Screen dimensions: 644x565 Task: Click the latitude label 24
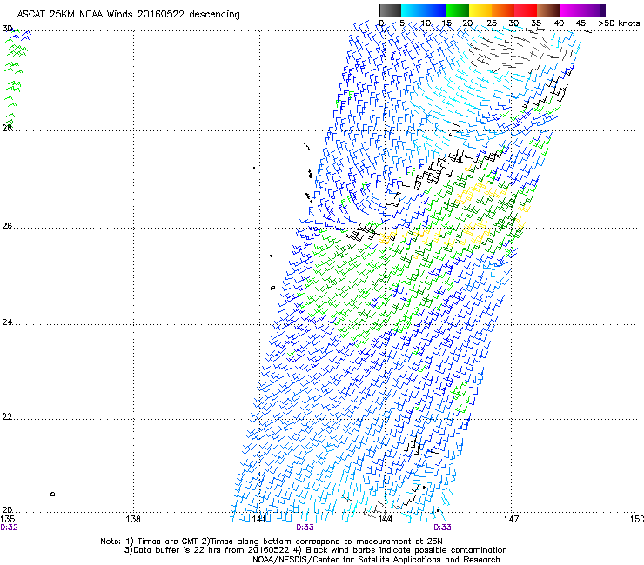[x=7, y=322]
